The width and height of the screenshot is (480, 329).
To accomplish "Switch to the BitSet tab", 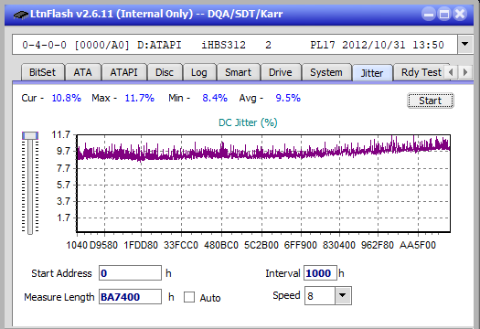I will pos(43,72).
